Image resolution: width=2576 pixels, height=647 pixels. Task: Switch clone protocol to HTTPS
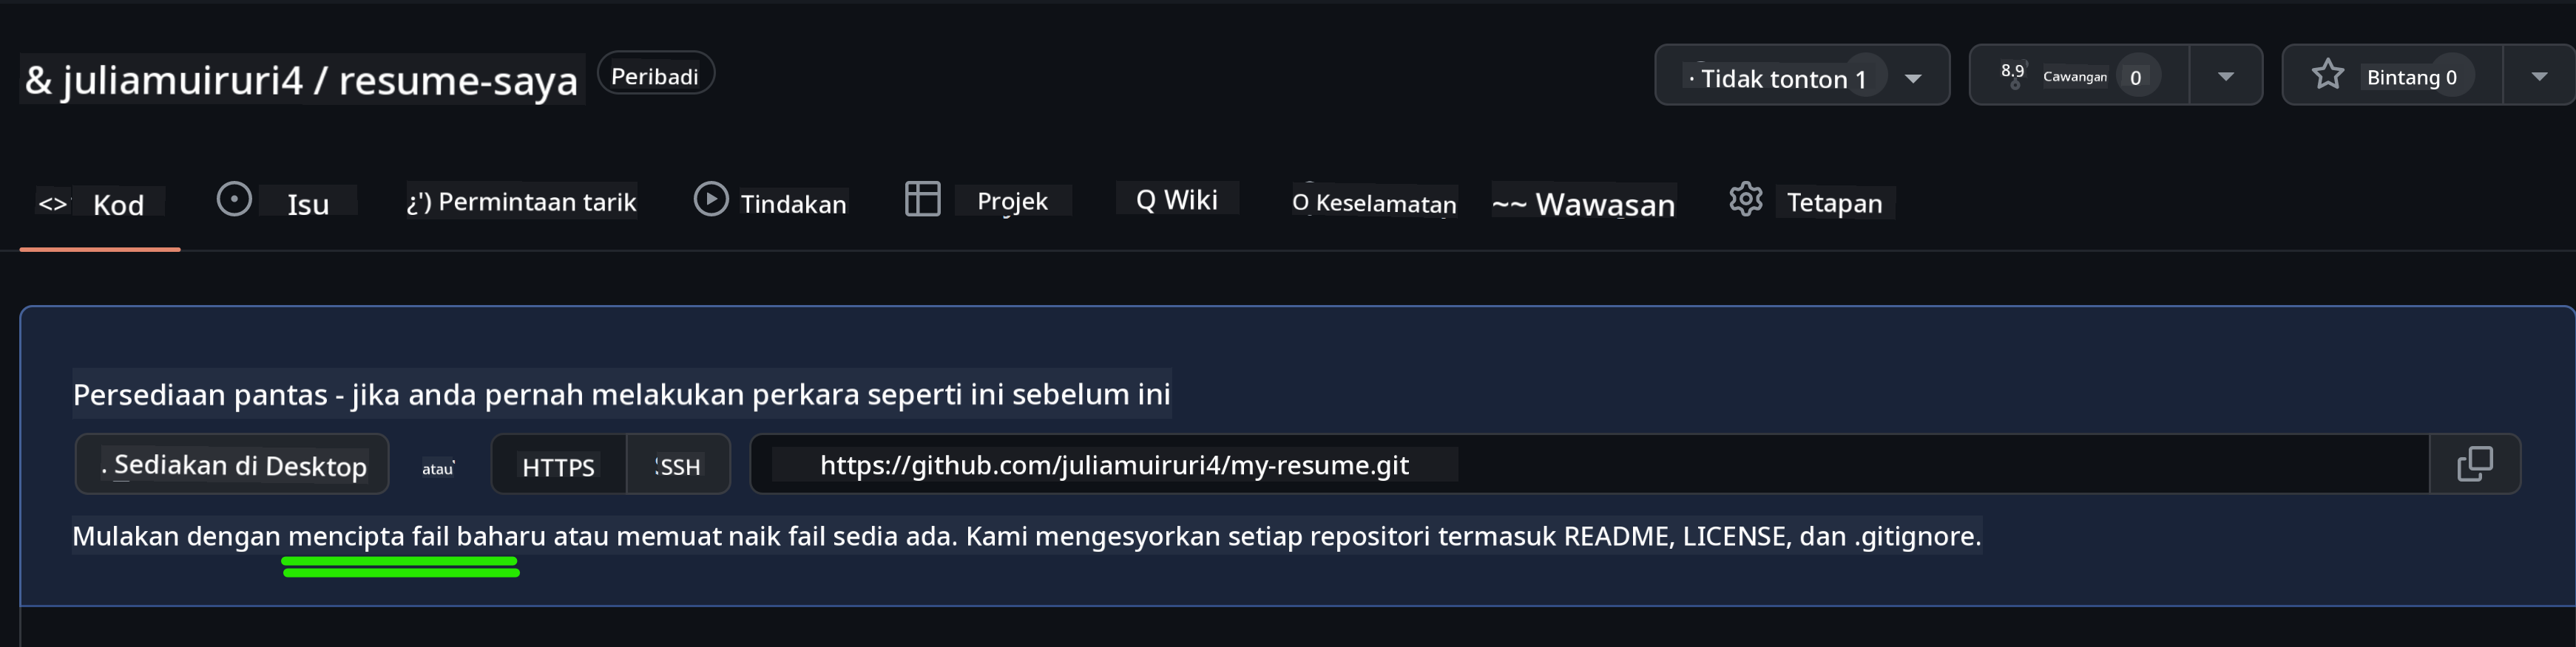click(x=557, y=465)
